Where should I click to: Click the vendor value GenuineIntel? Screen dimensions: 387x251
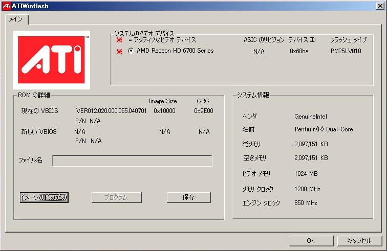[x=311, y=117]
